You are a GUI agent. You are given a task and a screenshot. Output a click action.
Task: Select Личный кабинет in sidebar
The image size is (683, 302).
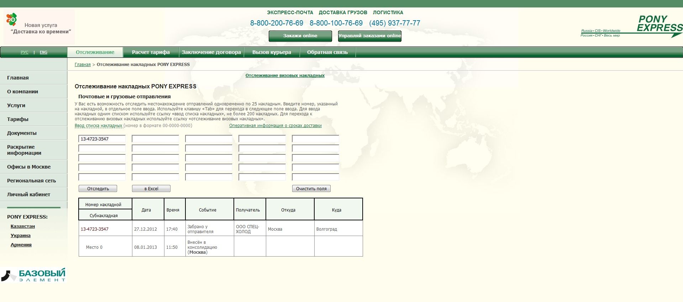[x=28, y=194]
